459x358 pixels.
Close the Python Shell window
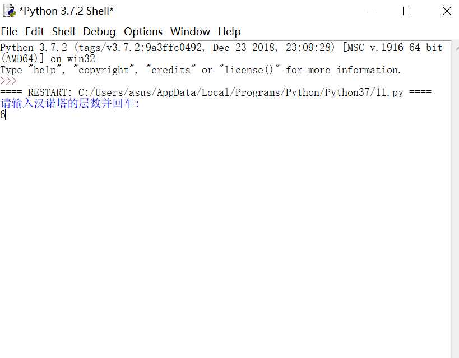tap(447, 11)
